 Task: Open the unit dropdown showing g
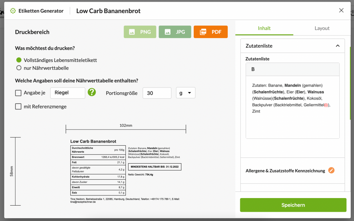pyautogui.click(x=186, y=93)
